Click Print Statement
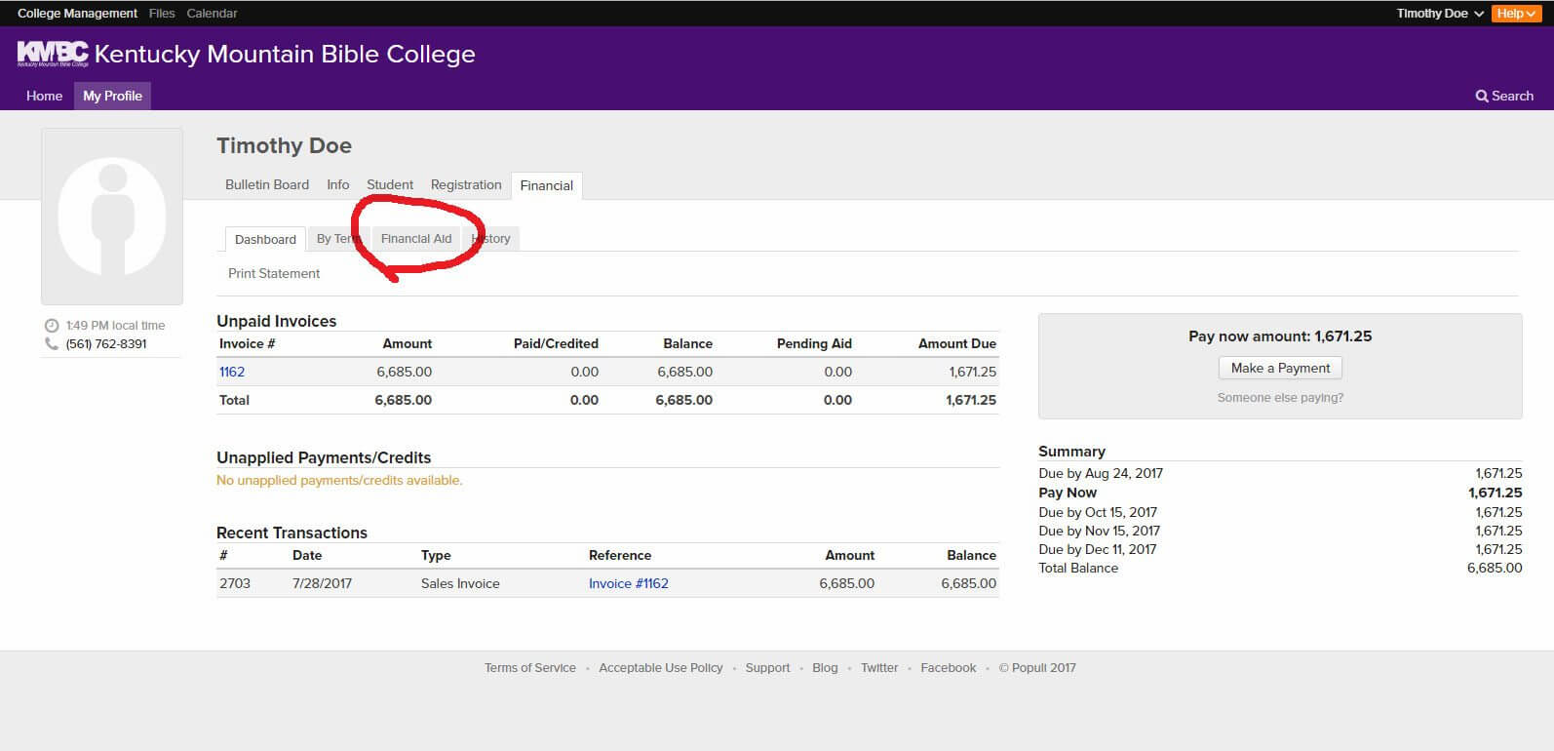 [x=274, y=273]
